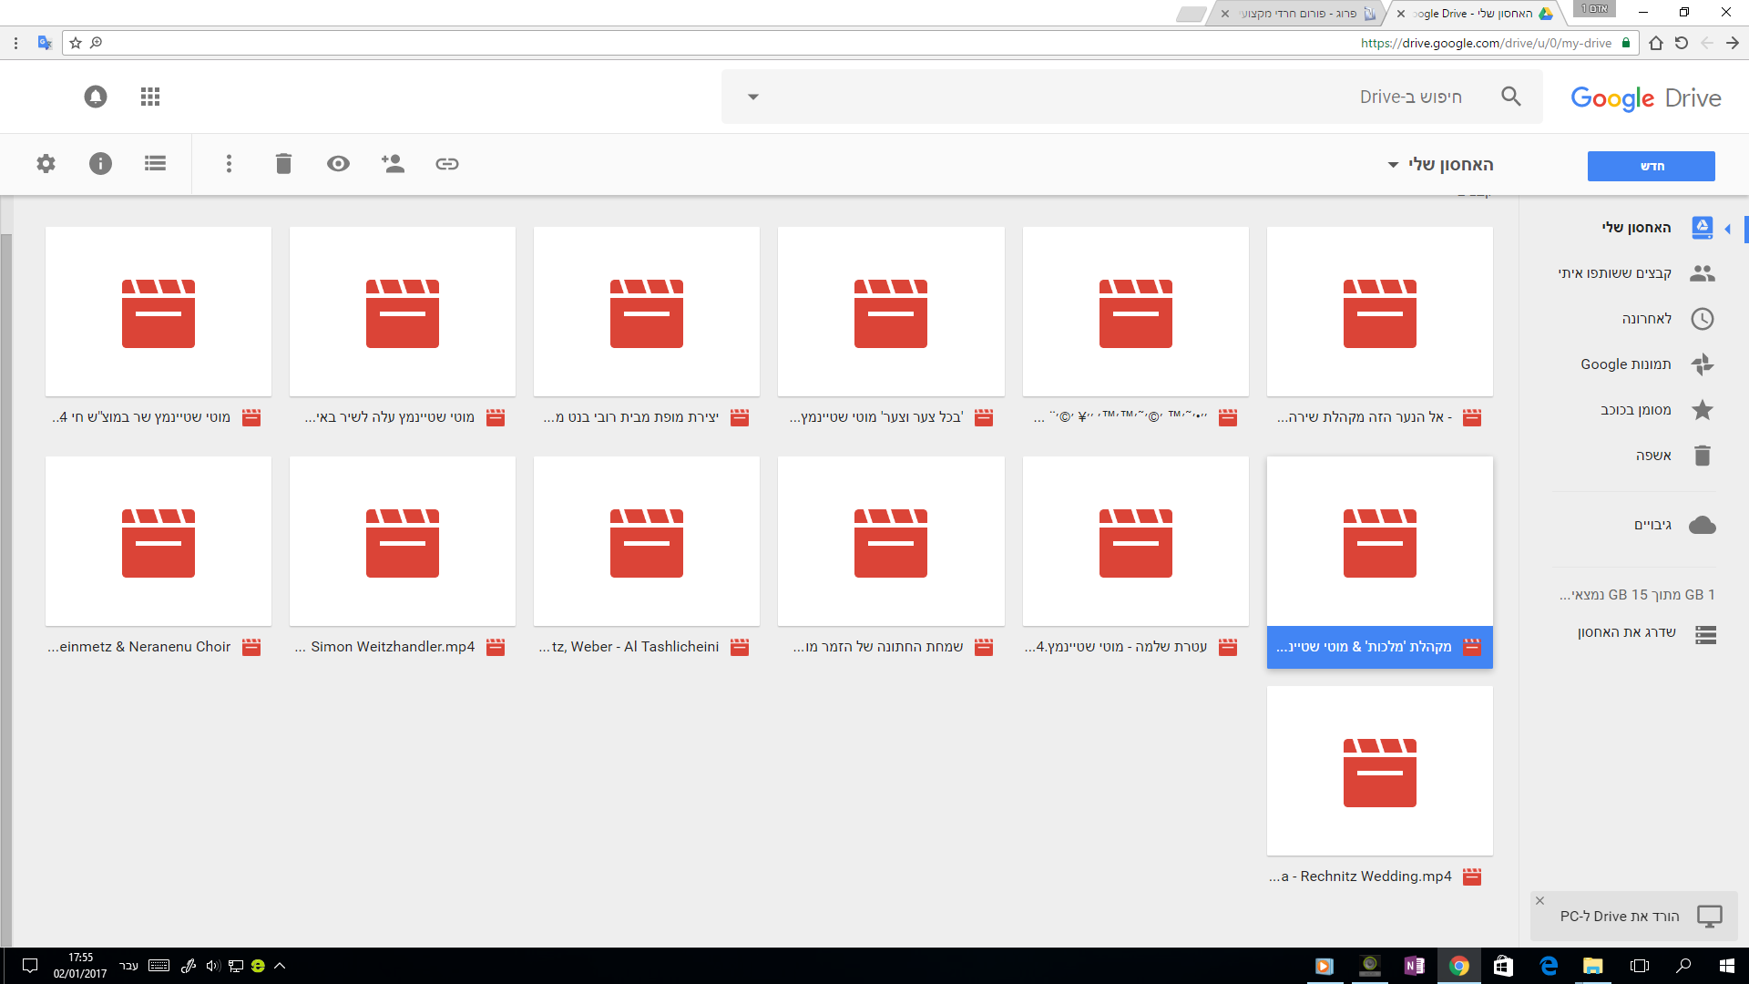
Task: Expand search options dropdown arrow
Action: [x=752, y=97]
